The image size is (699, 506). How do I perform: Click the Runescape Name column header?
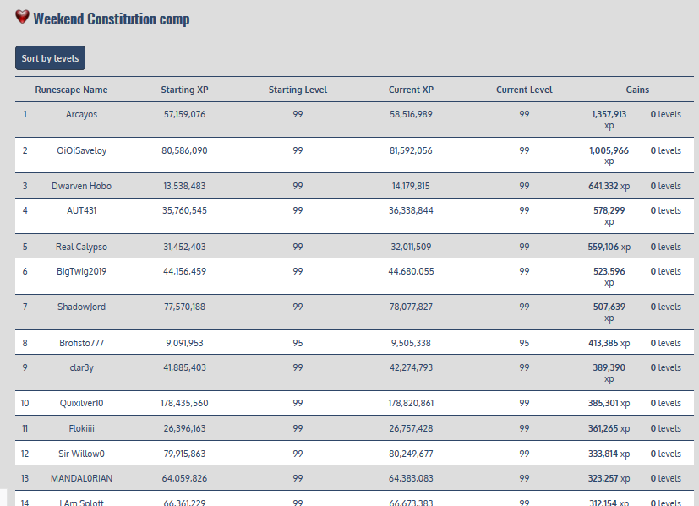tap(71, 90)
